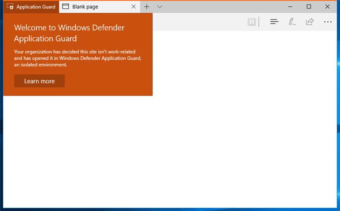Click the Application Guard shield icon
Screen dimensions: 340x211
click(x=10, y=7)
